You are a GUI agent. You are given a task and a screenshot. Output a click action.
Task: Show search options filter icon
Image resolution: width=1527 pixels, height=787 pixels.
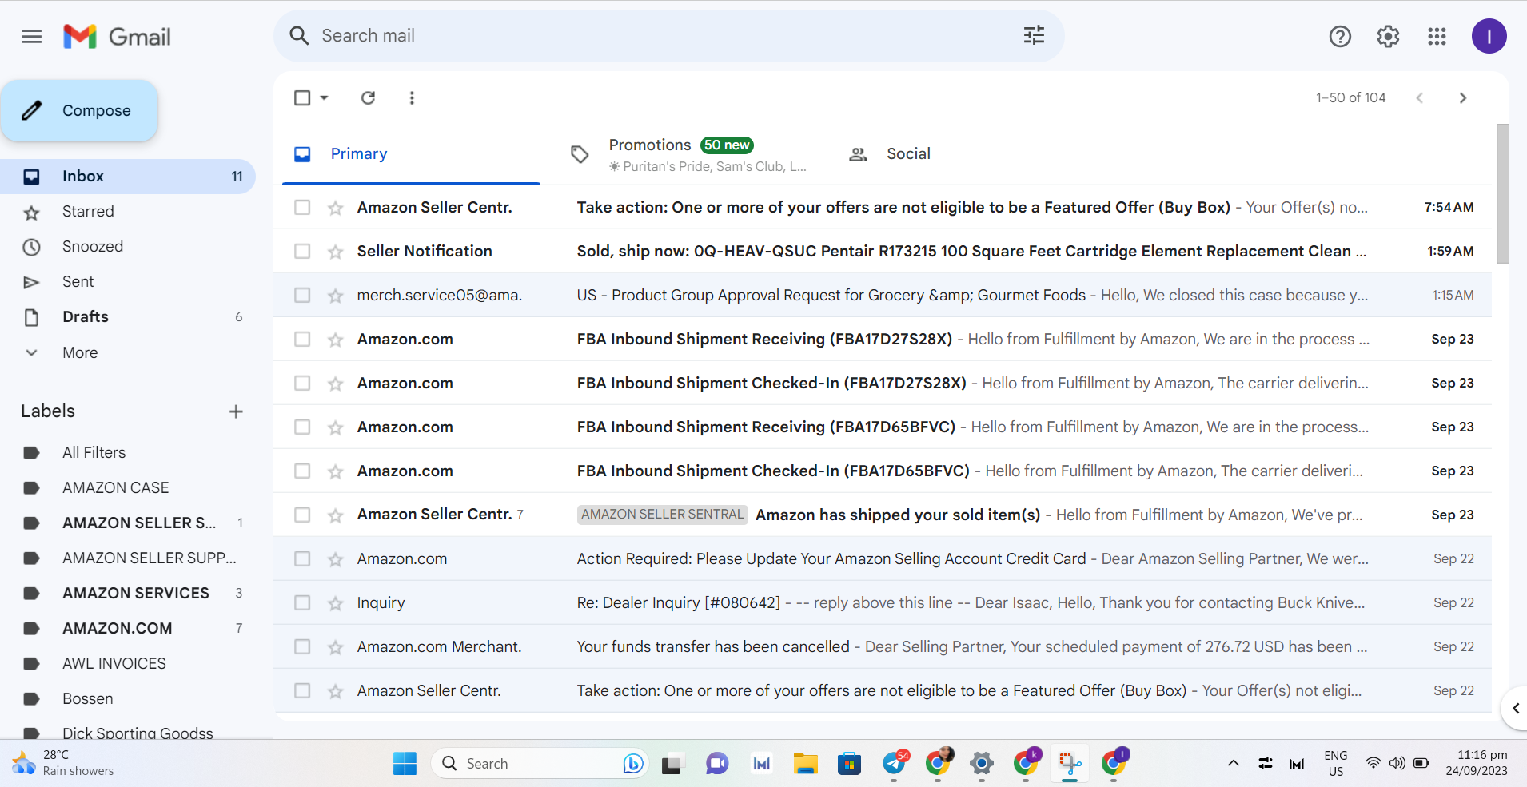tap(1034, 35)
